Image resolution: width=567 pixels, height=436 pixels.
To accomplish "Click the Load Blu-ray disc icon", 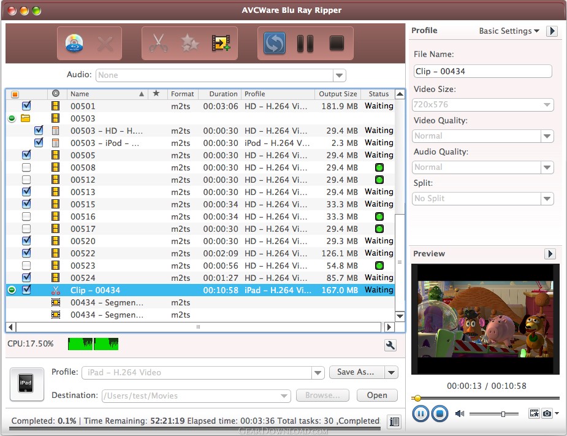I will click(74, 44).
